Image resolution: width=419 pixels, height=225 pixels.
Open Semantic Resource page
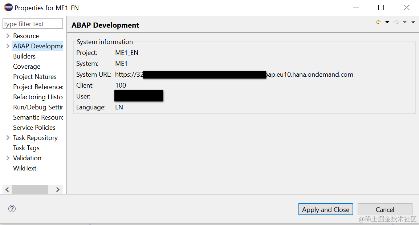pos(38,117)
